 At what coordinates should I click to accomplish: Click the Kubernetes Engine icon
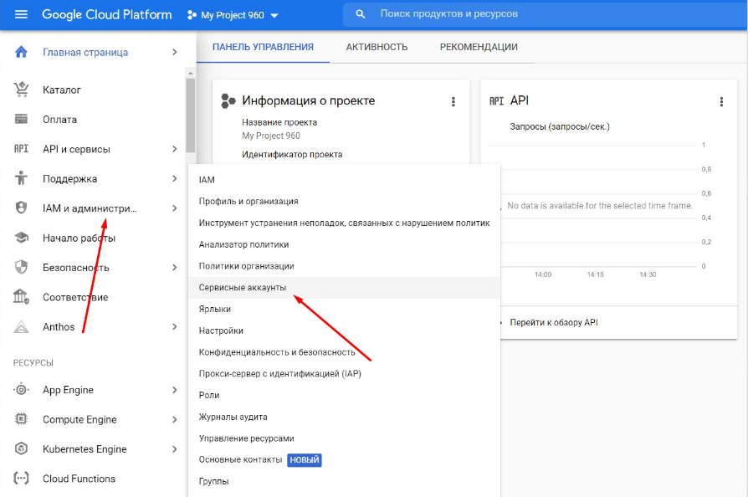pos(21,448)
